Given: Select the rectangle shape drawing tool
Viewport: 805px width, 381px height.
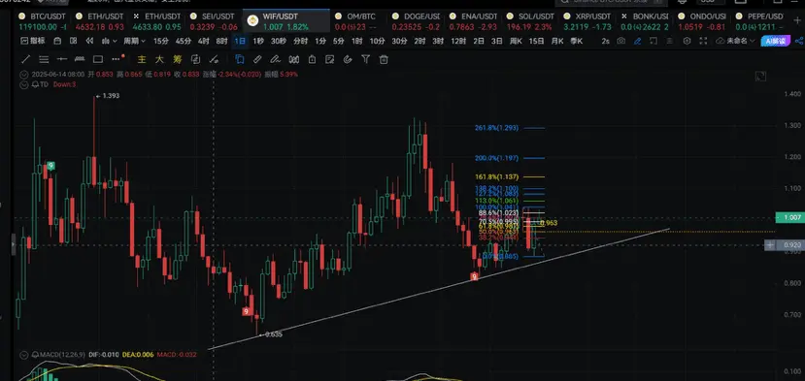Looking at the screenshot, I should 98,59.
